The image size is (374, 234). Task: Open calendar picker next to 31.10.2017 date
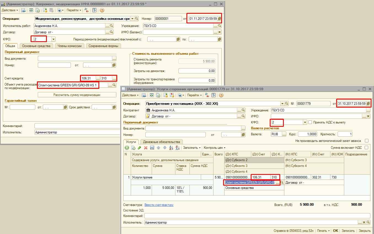tap(368, 104)
